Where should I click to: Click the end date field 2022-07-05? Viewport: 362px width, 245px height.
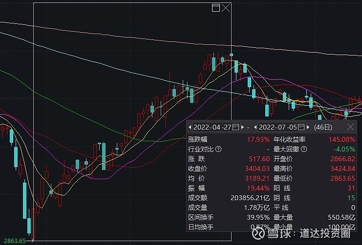coord(282,127)
